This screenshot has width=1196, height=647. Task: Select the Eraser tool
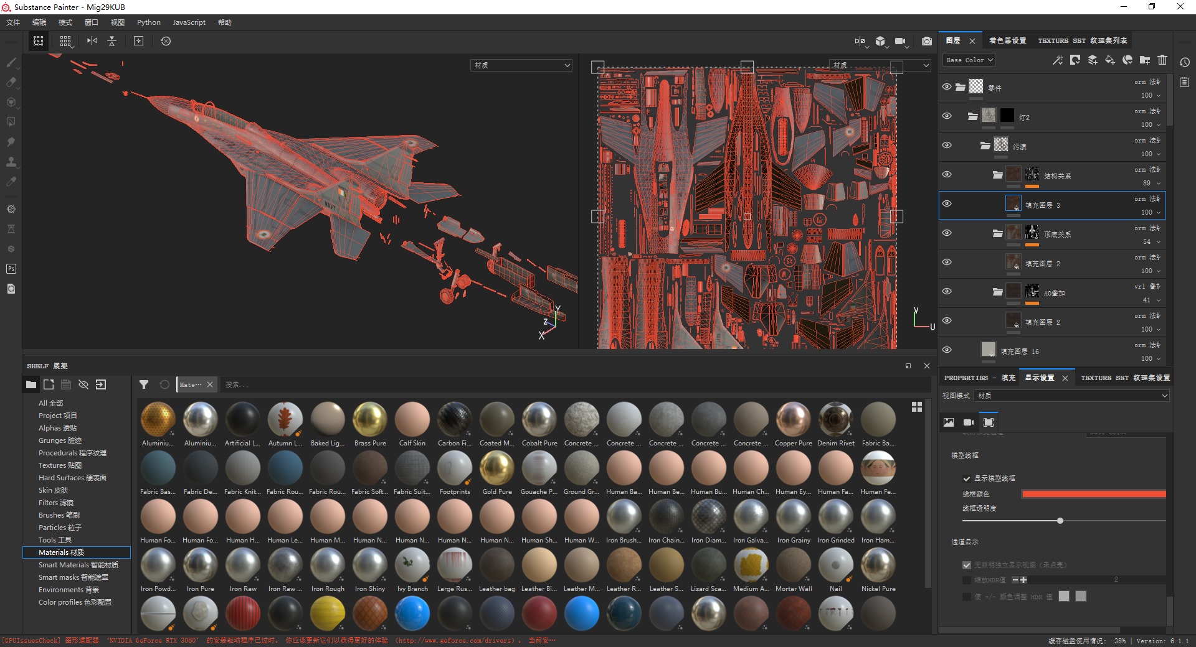[11, 82]
